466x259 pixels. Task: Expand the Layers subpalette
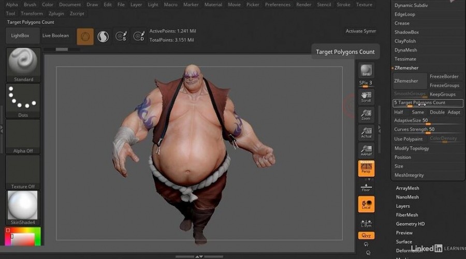coord(403,206)
